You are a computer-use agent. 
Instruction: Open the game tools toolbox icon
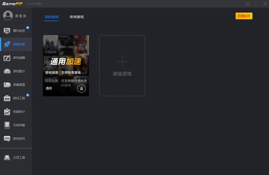[x=7, y=98]
